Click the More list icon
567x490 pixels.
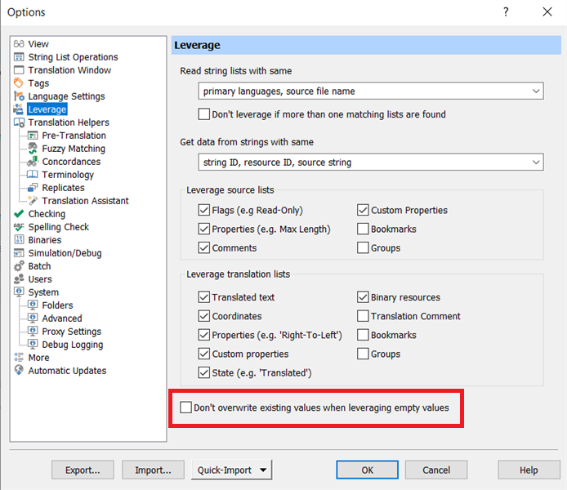19,358
